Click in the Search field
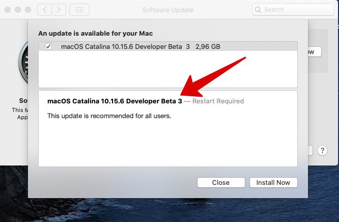 coord(293,10)
